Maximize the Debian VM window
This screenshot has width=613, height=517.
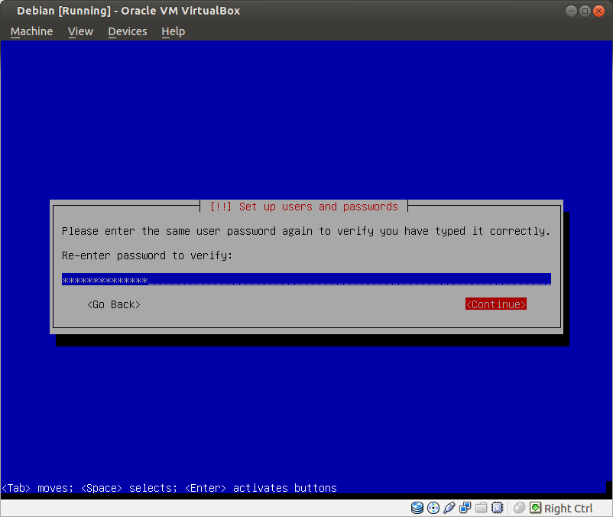[x=585, y=11]
